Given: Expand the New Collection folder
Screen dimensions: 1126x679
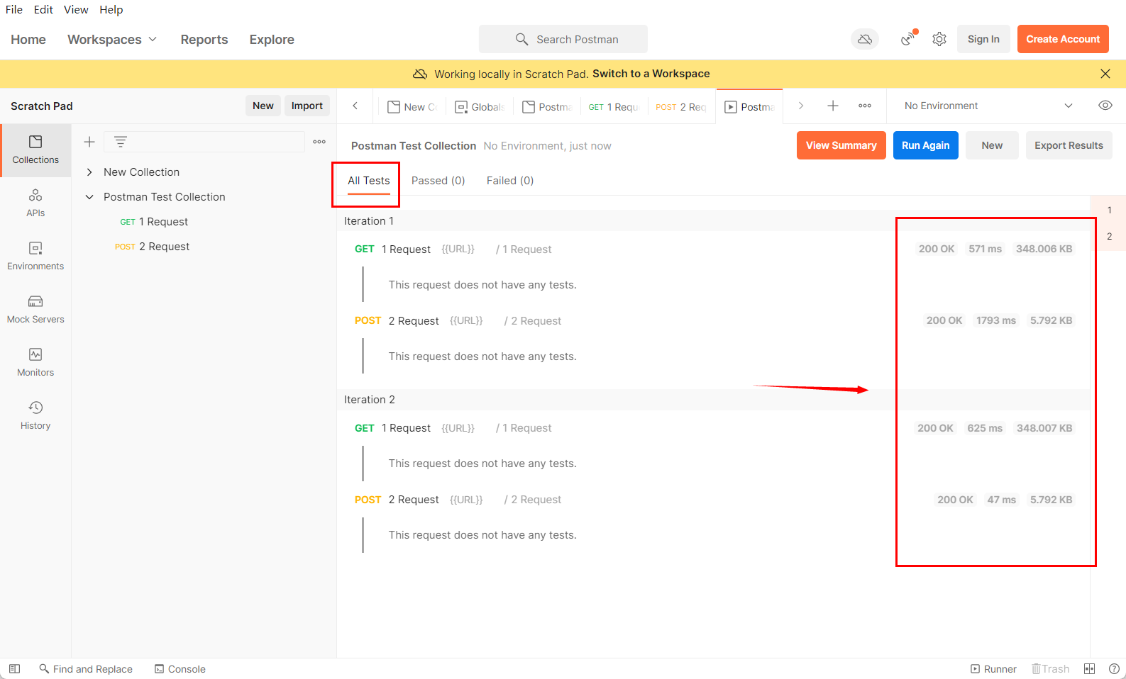Looking at the screenshot, I should click(x=89, y=172).
